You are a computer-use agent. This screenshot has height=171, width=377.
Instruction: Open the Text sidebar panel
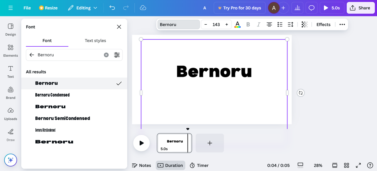tap(11, 72)
